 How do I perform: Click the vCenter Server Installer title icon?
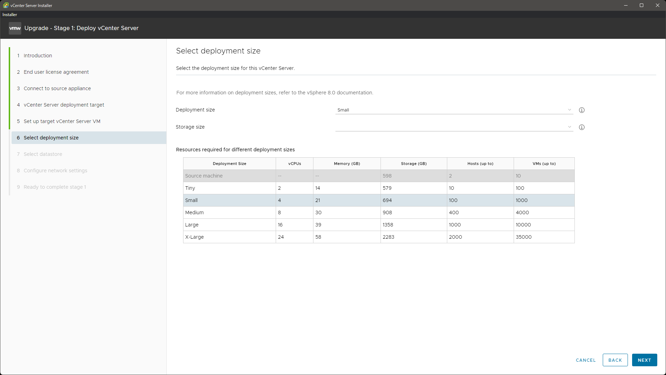(x=6, y=5)
